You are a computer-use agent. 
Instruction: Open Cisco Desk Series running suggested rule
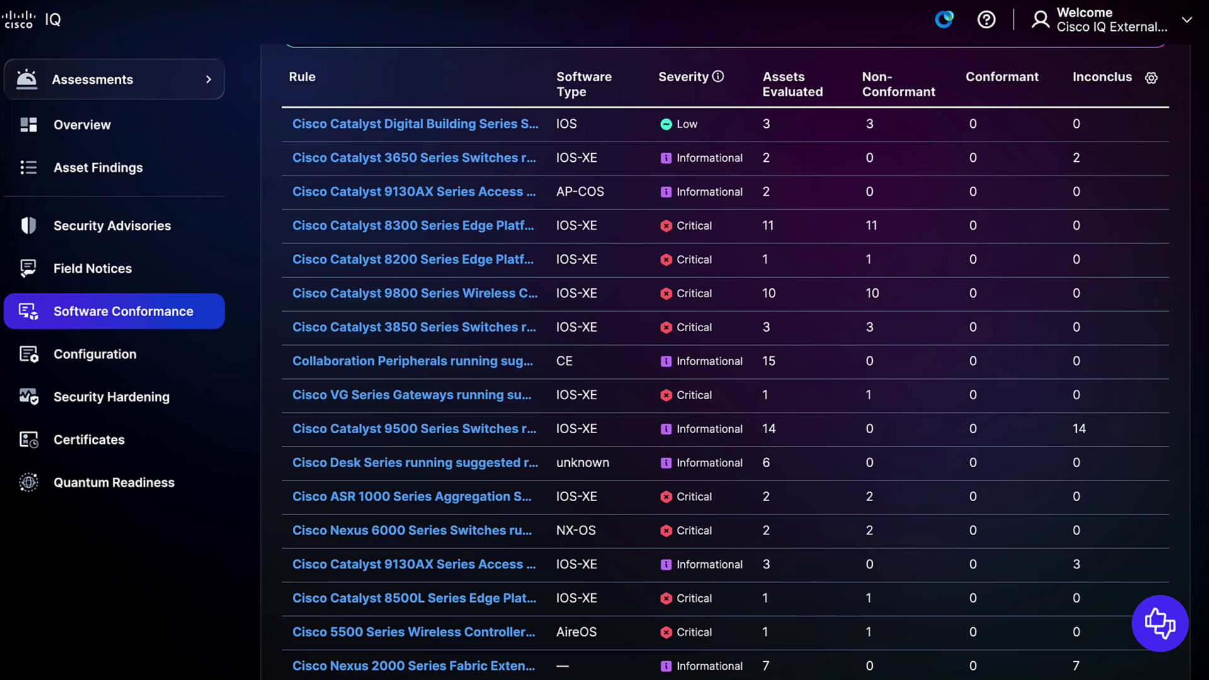coord(415,463)
